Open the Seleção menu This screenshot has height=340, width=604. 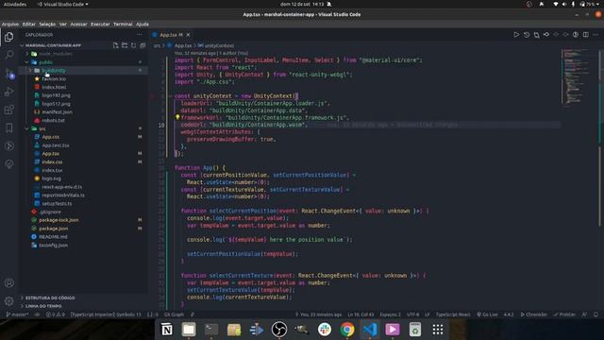click(47, 24)
